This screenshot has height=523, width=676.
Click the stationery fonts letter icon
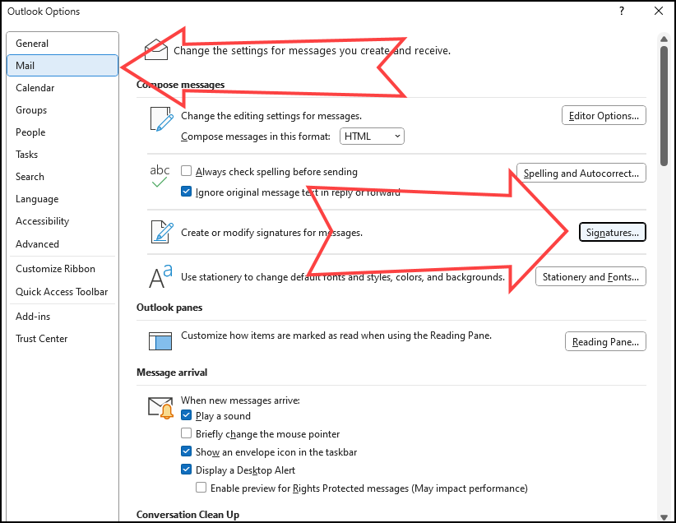160,276
